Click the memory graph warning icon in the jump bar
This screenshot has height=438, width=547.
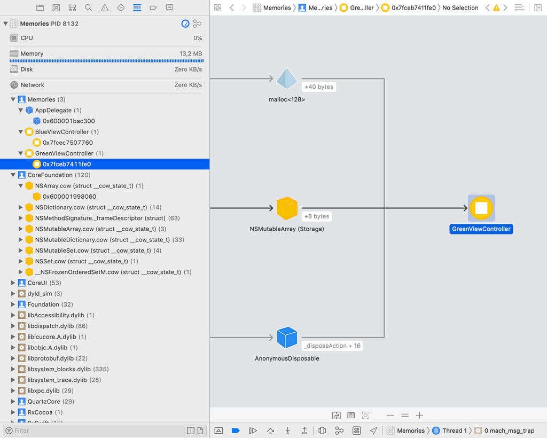[x=497, y=8]
